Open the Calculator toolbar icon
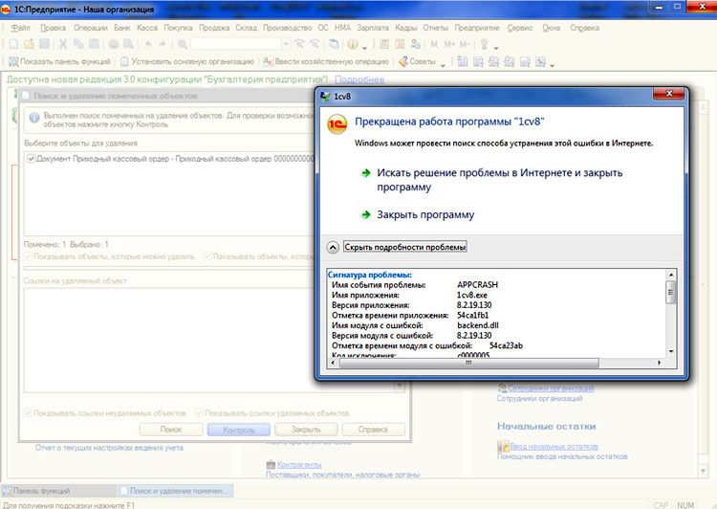The image size is (717, 509). pyautogui.click(x=384, y=44)
